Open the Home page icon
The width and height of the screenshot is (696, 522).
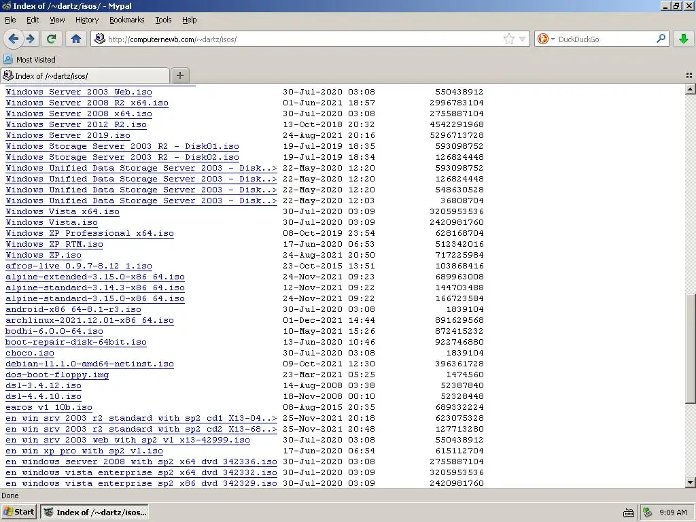[76, 39]
